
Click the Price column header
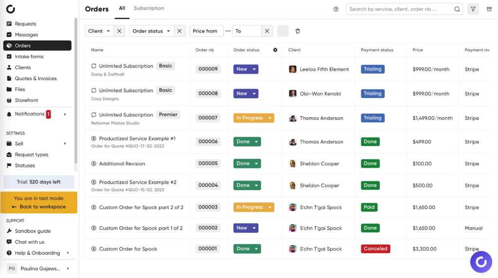point(417,50)
